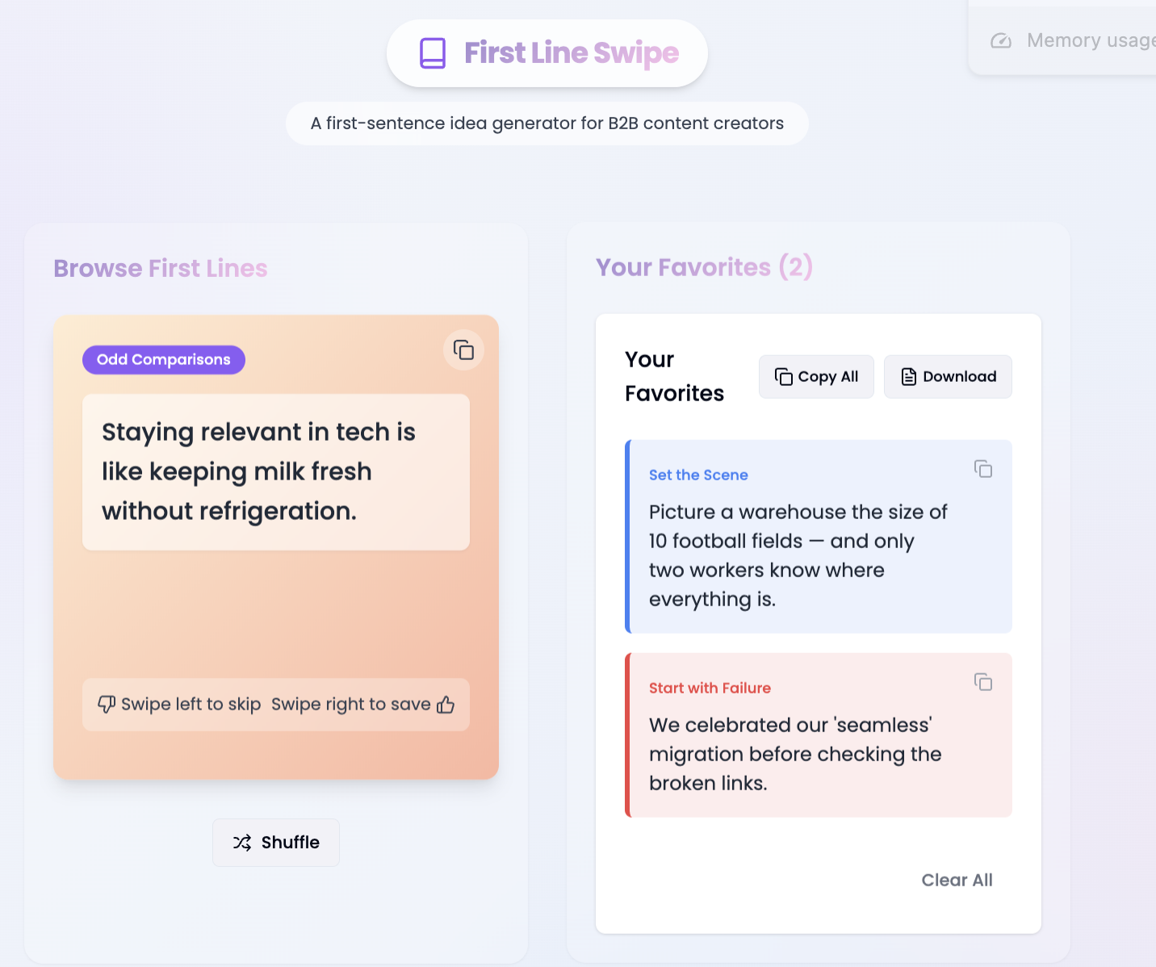Shuffle the first lines
This screenshot has height=967, width=1156.
click(x=276, y=843)
